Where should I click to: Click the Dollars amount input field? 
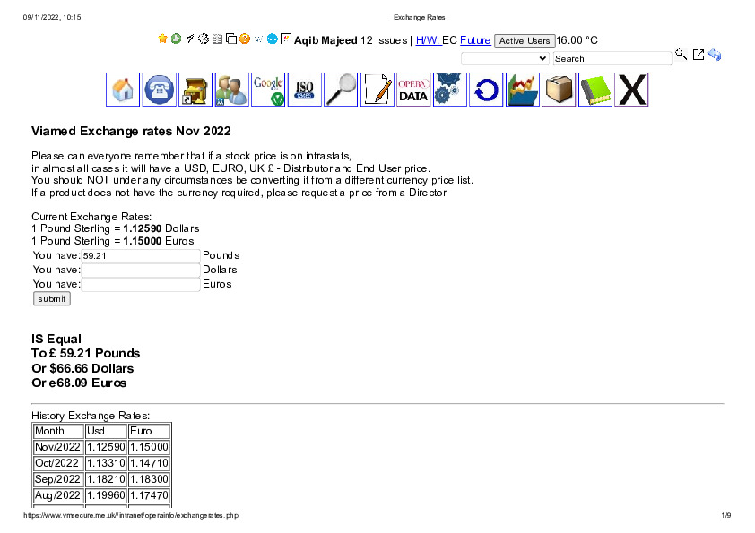(x=141, y=270)
